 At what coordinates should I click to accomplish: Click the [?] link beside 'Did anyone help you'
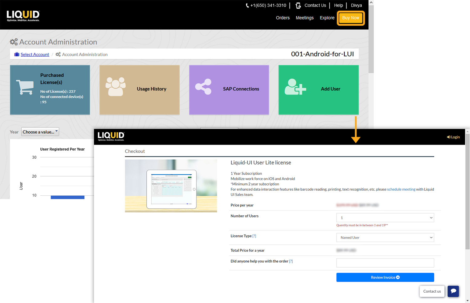[291, 261]
